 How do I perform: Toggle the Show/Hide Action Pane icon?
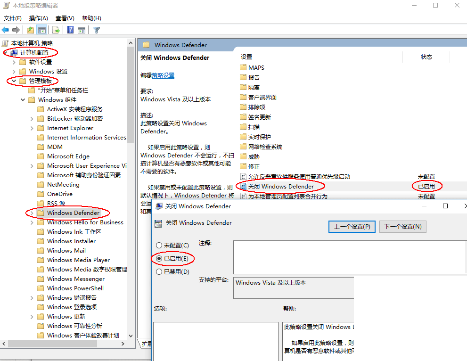pos(82,30)
